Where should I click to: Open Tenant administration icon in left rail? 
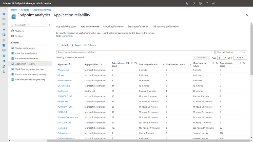(x=4, y=66)
